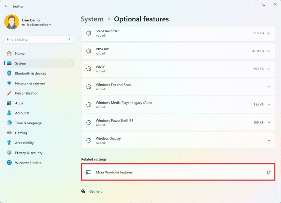Maximize the Settings window
This screenshot has height=203, width=281.
point(264,4)
